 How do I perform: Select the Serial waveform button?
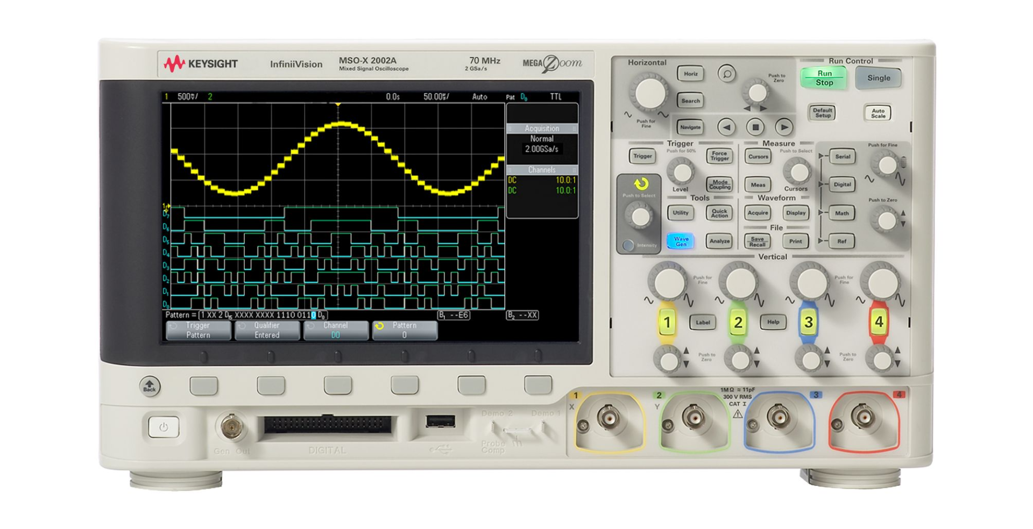tap(841, 157)
